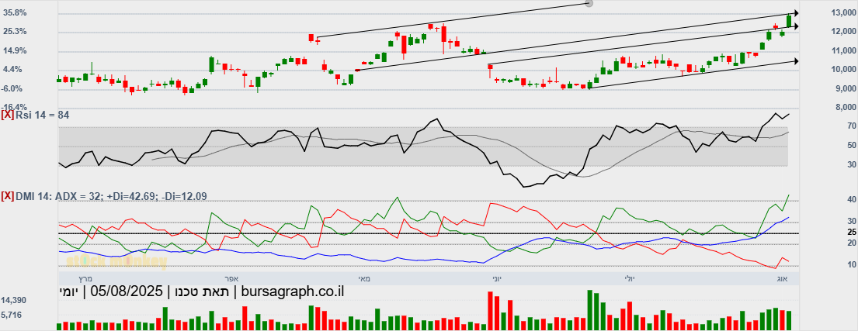
Task: Click the 12,000 price level label
Action: pyautogui.click(x=843, y=32)
